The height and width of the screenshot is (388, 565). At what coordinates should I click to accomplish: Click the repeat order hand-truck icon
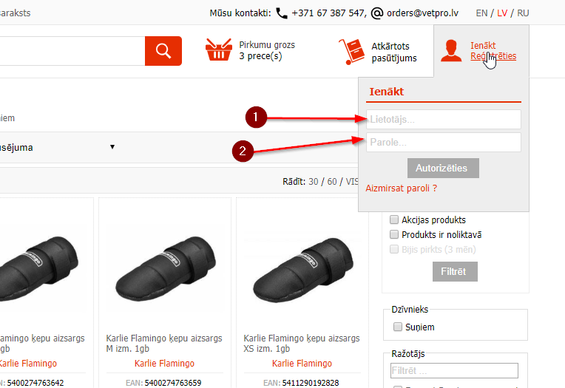point(351,51)
